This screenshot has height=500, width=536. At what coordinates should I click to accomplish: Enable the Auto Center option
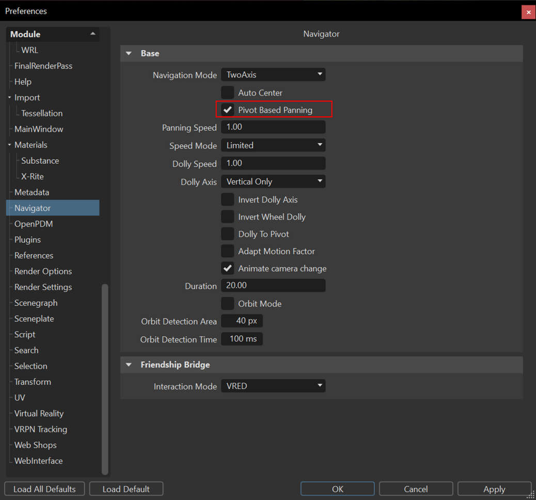[227, 92]
